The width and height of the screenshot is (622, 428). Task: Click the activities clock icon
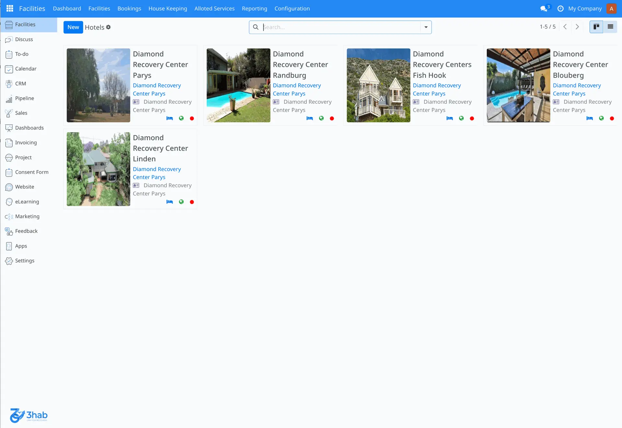click(560, 9)
